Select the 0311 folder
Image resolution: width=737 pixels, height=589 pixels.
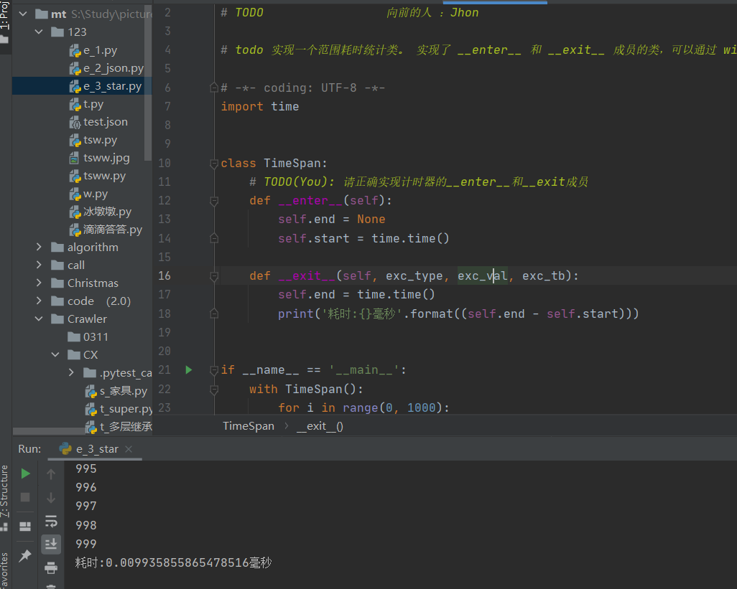coord(88,336)
